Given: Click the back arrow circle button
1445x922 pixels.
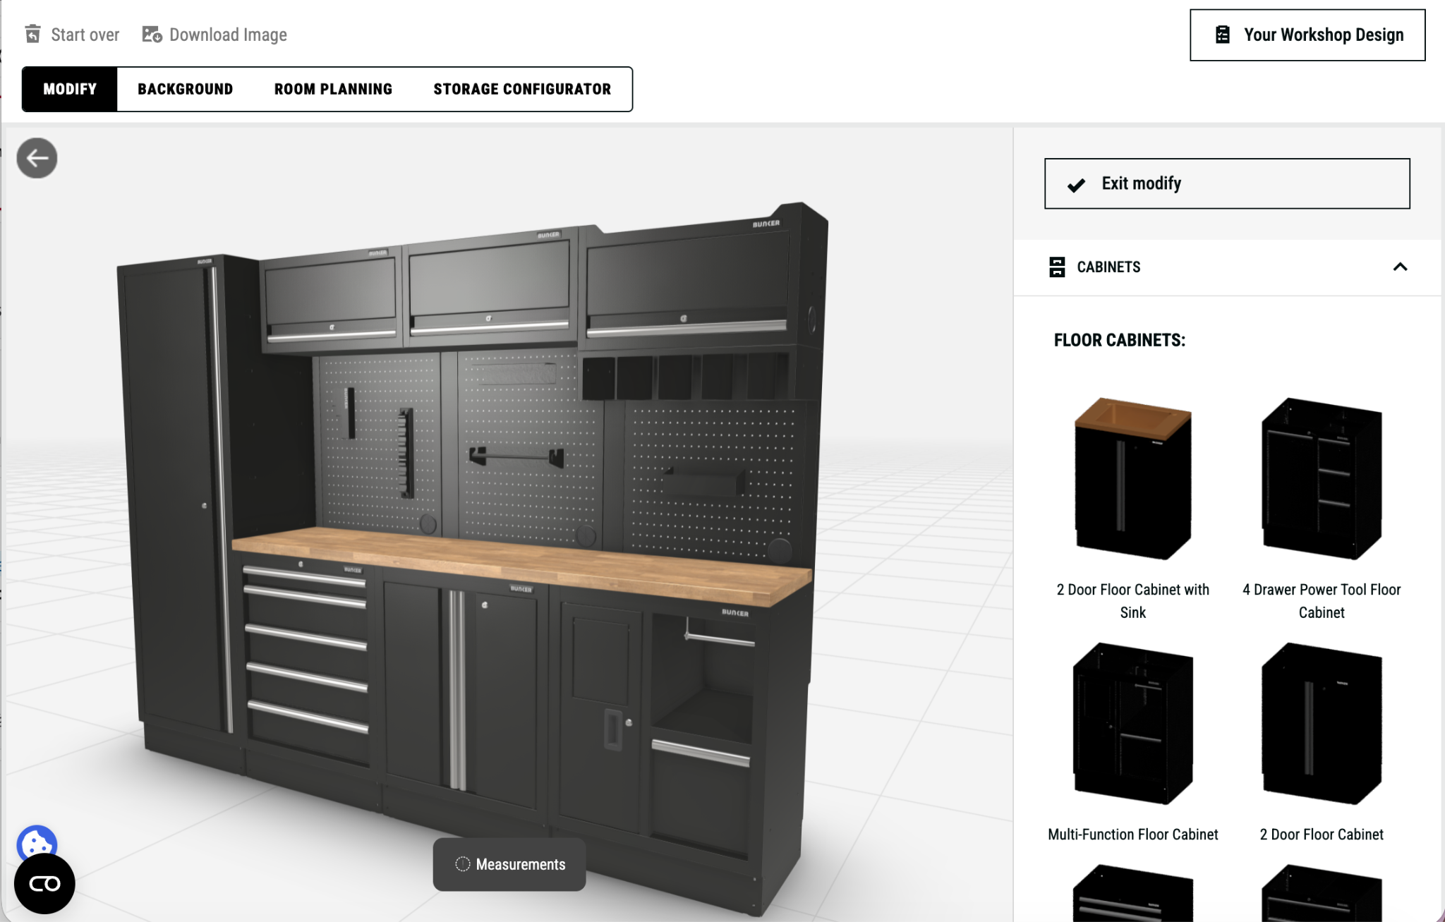Looking at the screenshot, I should pos(37,158).
